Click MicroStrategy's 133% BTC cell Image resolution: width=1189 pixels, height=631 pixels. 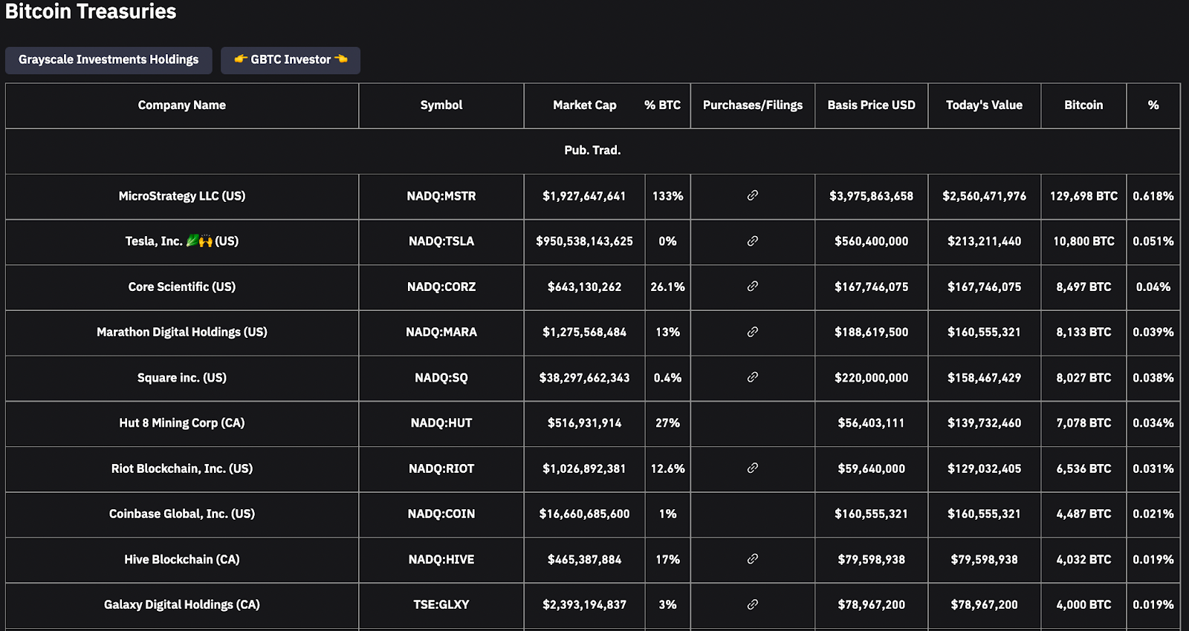tap(667, 196)
